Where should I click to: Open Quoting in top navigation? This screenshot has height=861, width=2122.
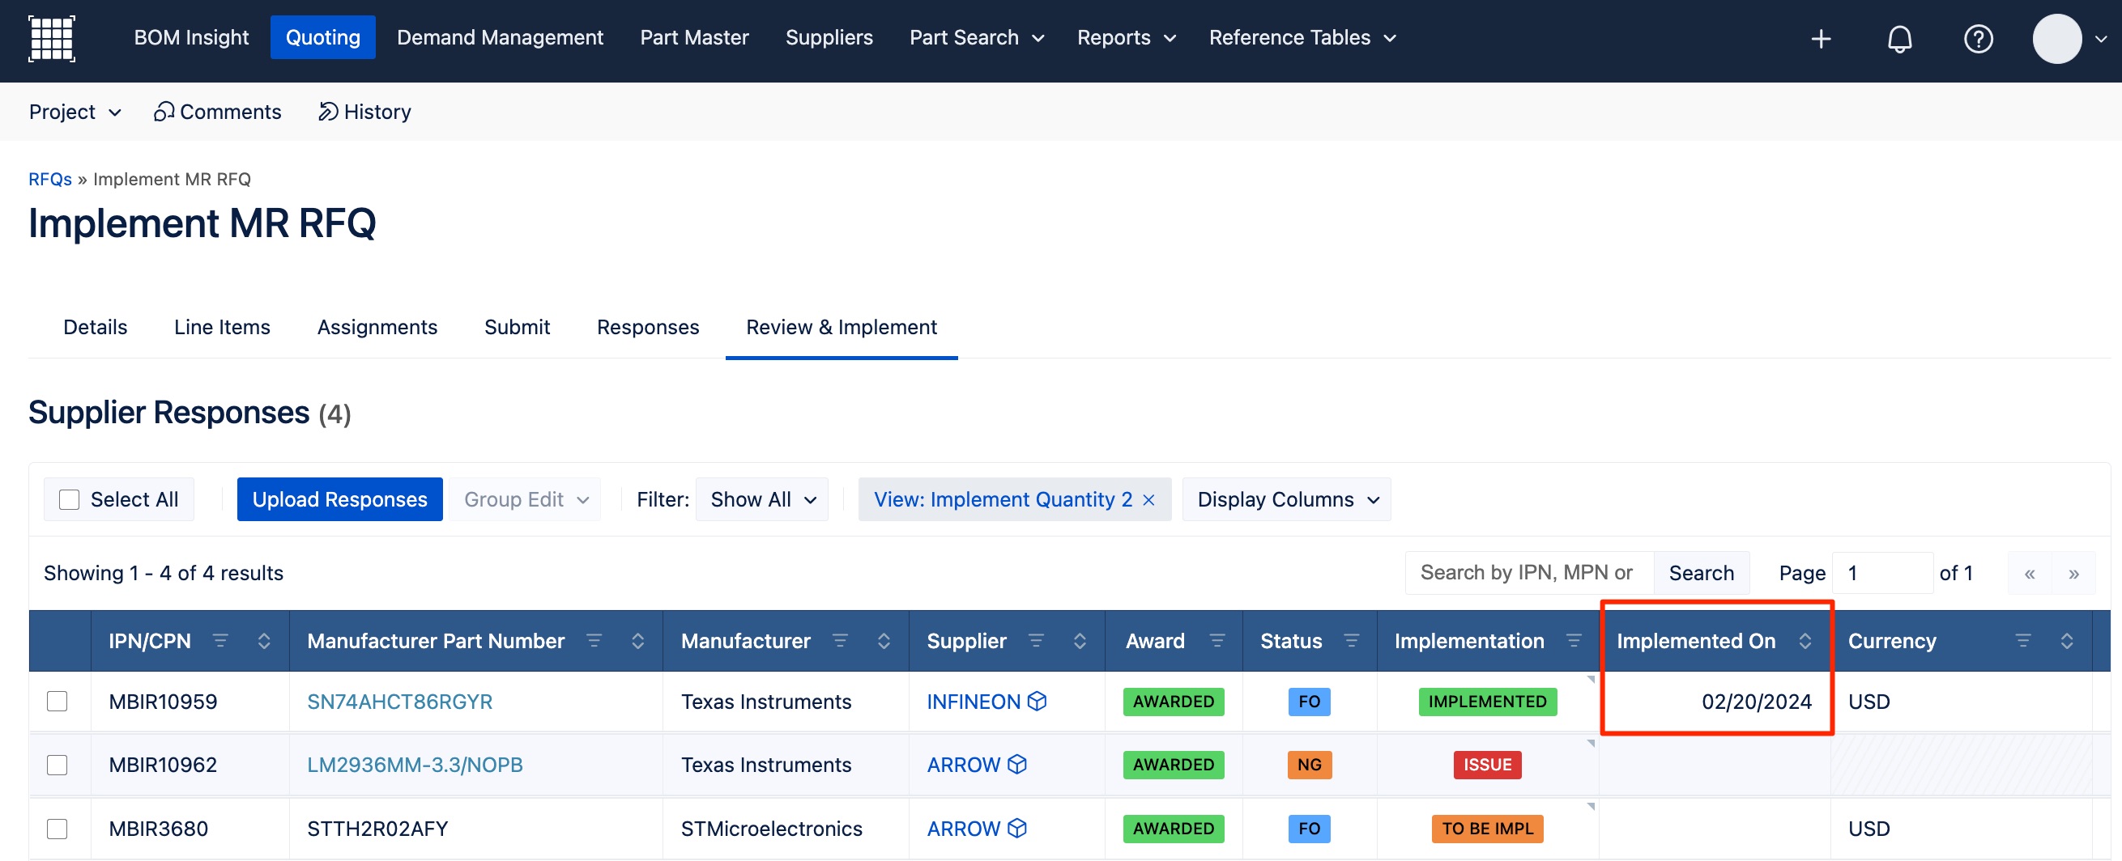(x=323, y=37)
